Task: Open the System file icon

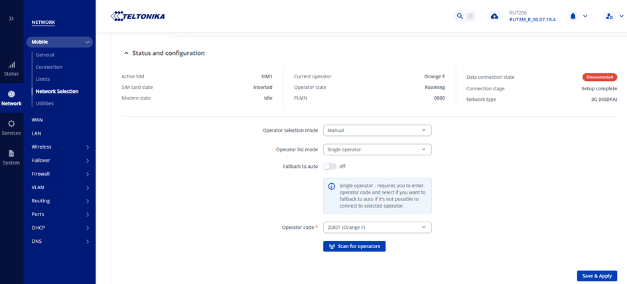Action: [x=11, y=157]
